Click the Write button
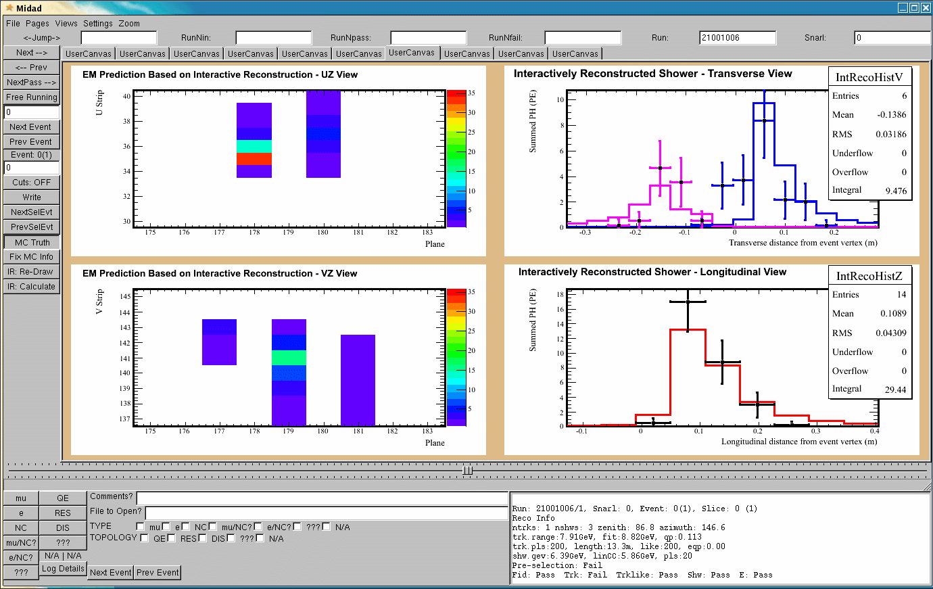933x589 pixels. (x=32, y=197)
